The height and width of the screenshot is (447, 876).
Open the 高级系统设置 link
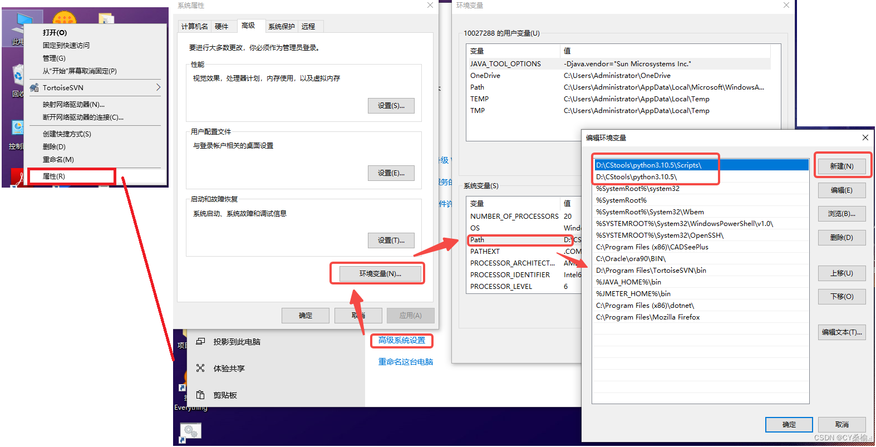[x=402, y=340]
